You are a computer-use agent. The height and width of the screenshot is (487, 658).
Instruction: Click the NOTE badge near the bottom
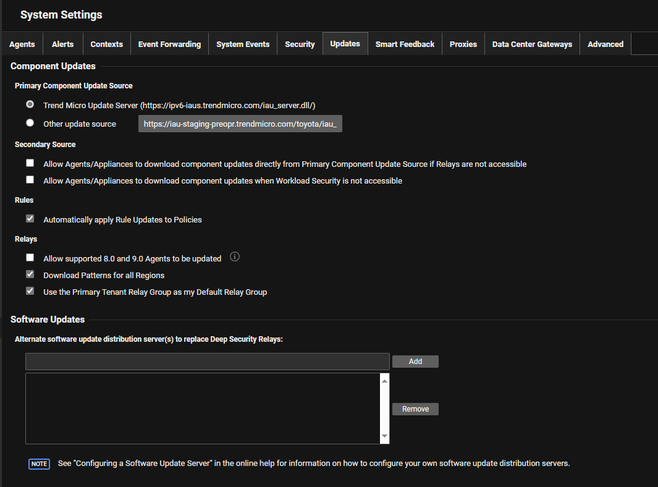click(x=39, y=464)
